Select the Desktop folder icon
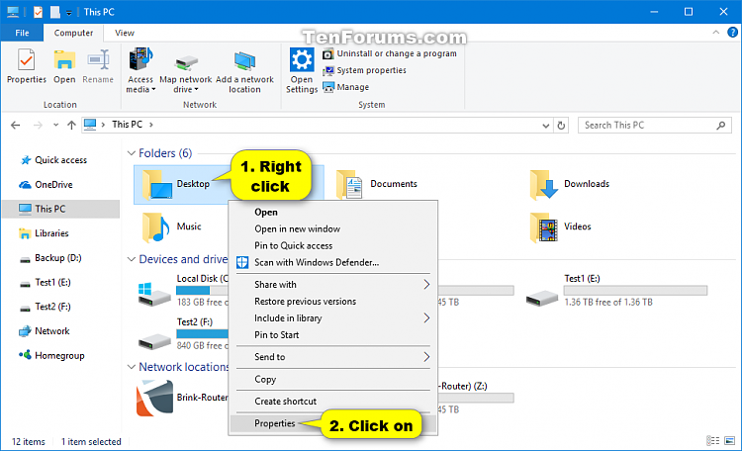The width and height of the screenshot is (742, 451). pos(157,185)
